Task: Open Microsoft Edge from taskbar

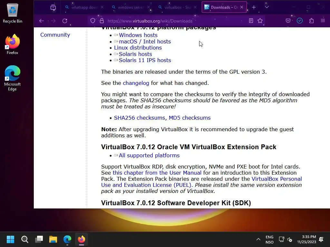Action: tap(67, 239)
